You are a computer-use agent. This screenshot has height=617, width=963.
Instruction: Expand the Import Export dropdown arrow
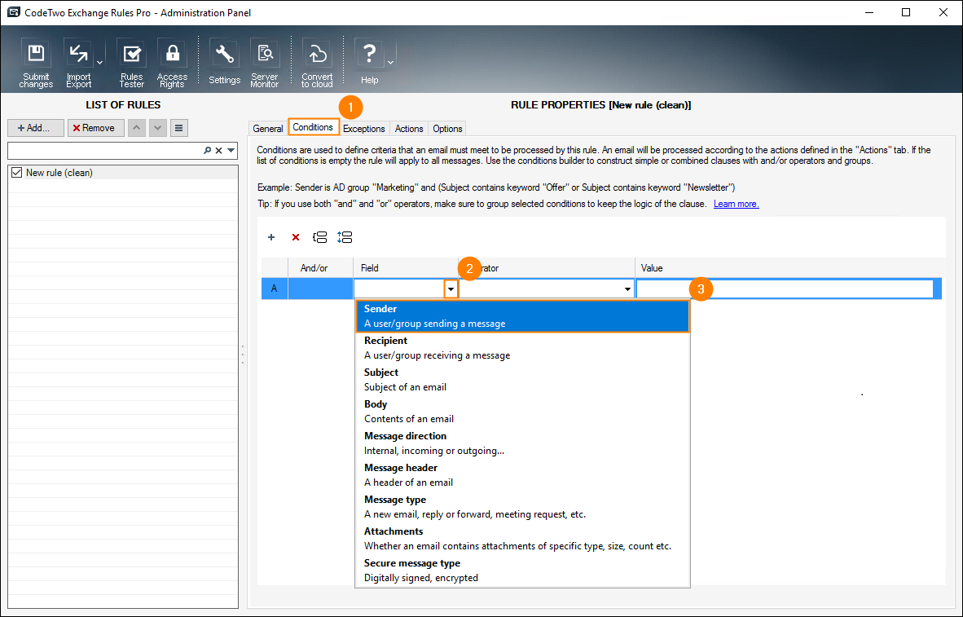[x=100, y=63]
